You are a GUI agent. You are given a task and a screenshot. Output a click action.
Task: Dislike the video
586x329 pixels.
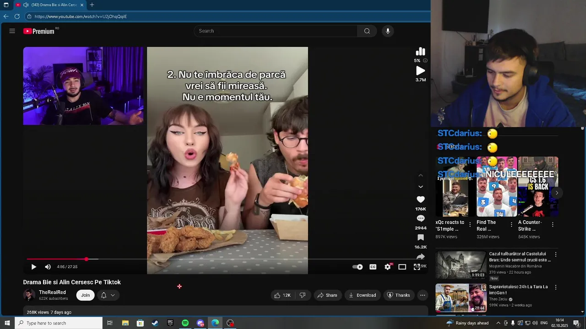(x=303, y=295)
